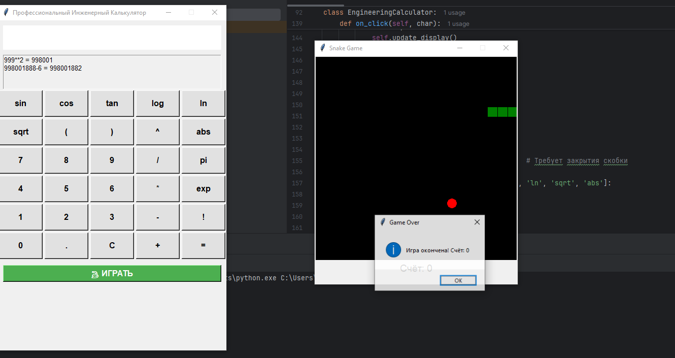Click the abs button

click(204, 132)
